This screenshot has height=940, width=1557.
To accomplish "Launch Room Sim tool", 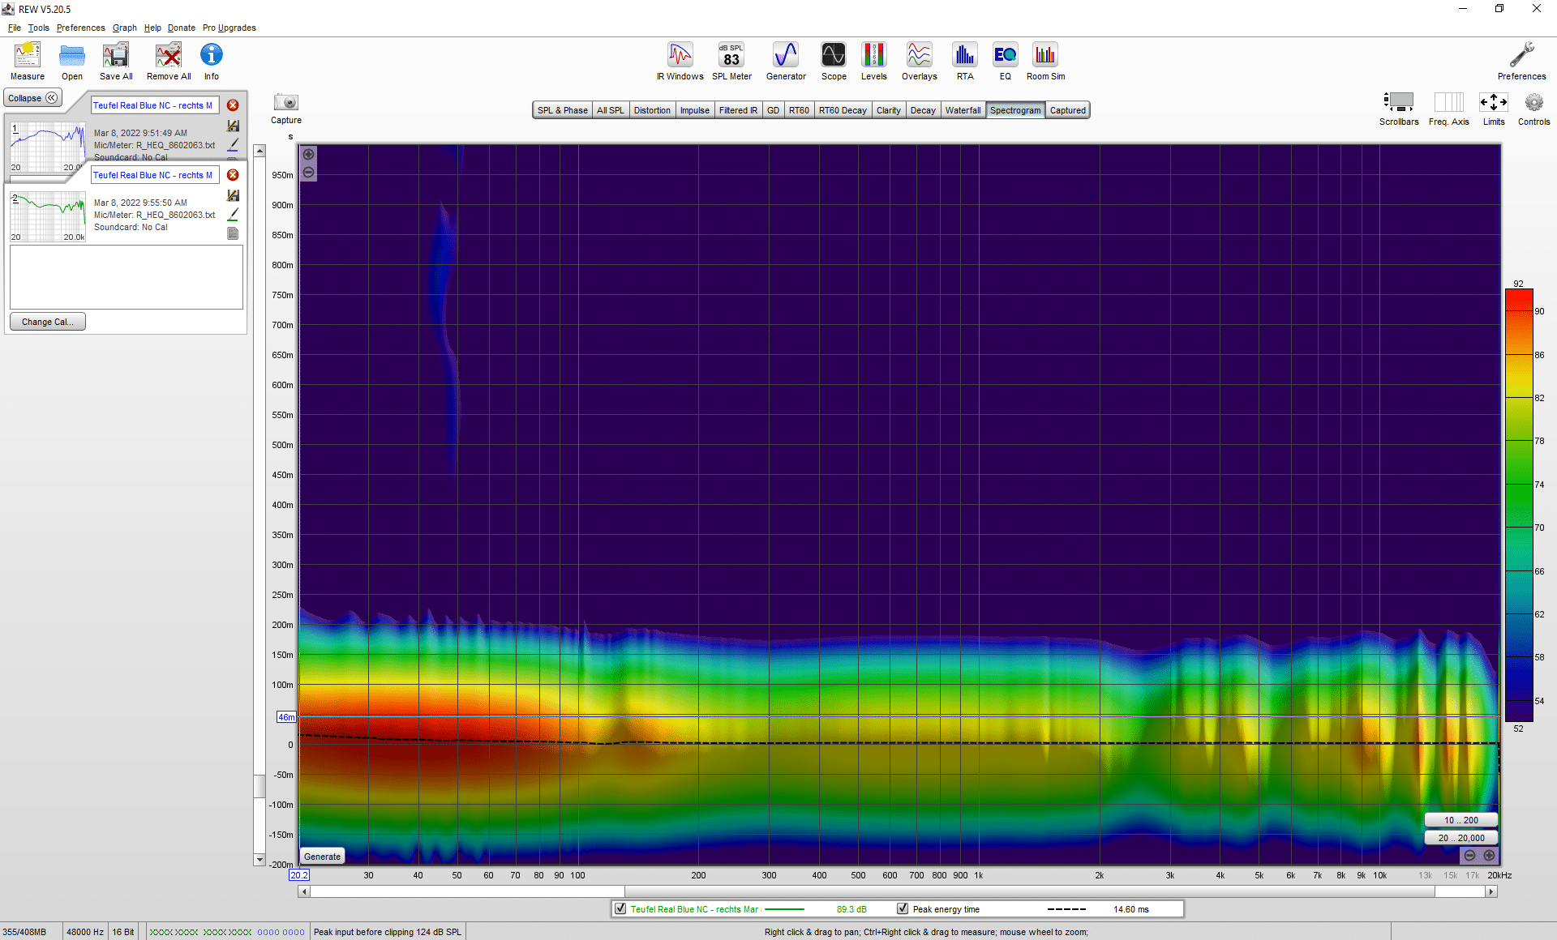I will click(x=1045, y=61).
